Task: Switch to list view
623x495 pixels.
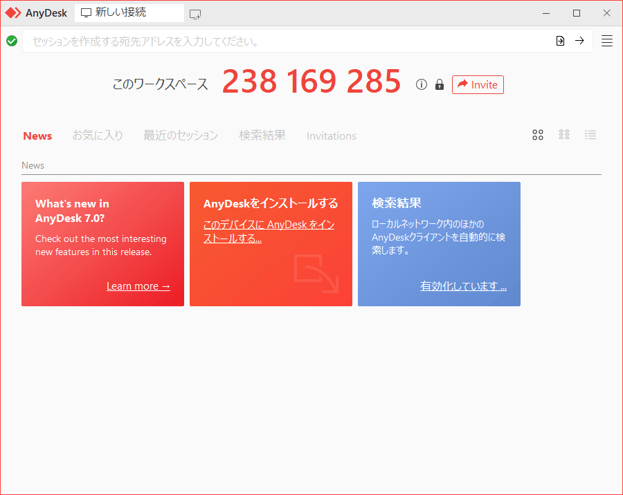Action: pyautogui.click(x=590, y=135)
